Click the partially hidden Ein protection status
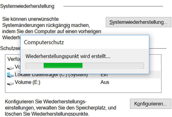172x117 pixels. 104,75
